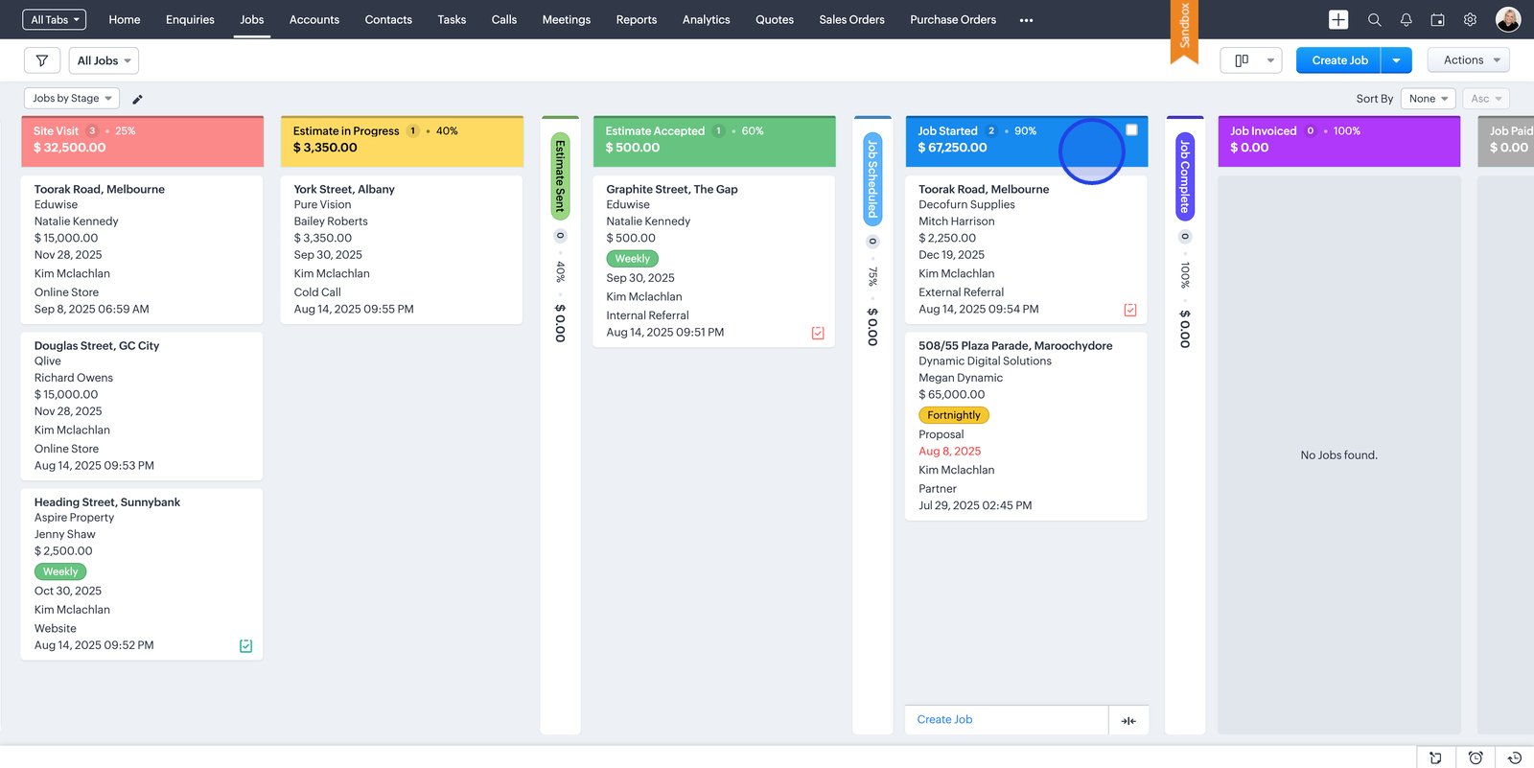
Task: Expand the collapsed Estimate Sent stage column
Action: click(x=560, y=175)
